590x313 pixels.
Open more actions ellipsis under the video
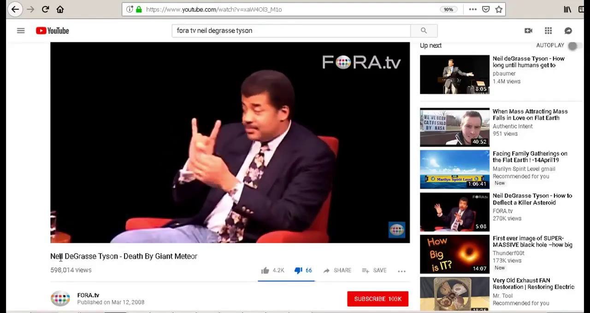[401, 271]
